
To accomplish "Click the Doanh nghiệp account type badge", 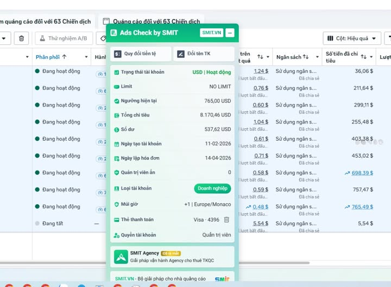I will point(212,188).
